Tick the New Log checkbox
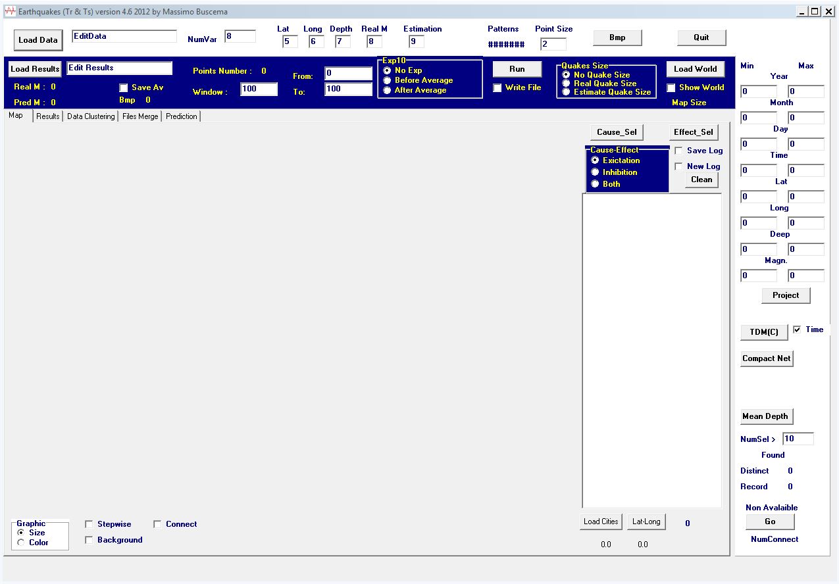Viewport: 839px width, 584px height. (x=679, y=166)
